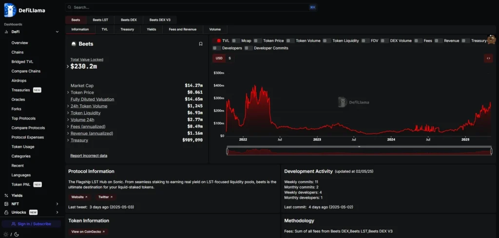Click the NFT image icon
The image size is (499, 238).
coord(6,203)
